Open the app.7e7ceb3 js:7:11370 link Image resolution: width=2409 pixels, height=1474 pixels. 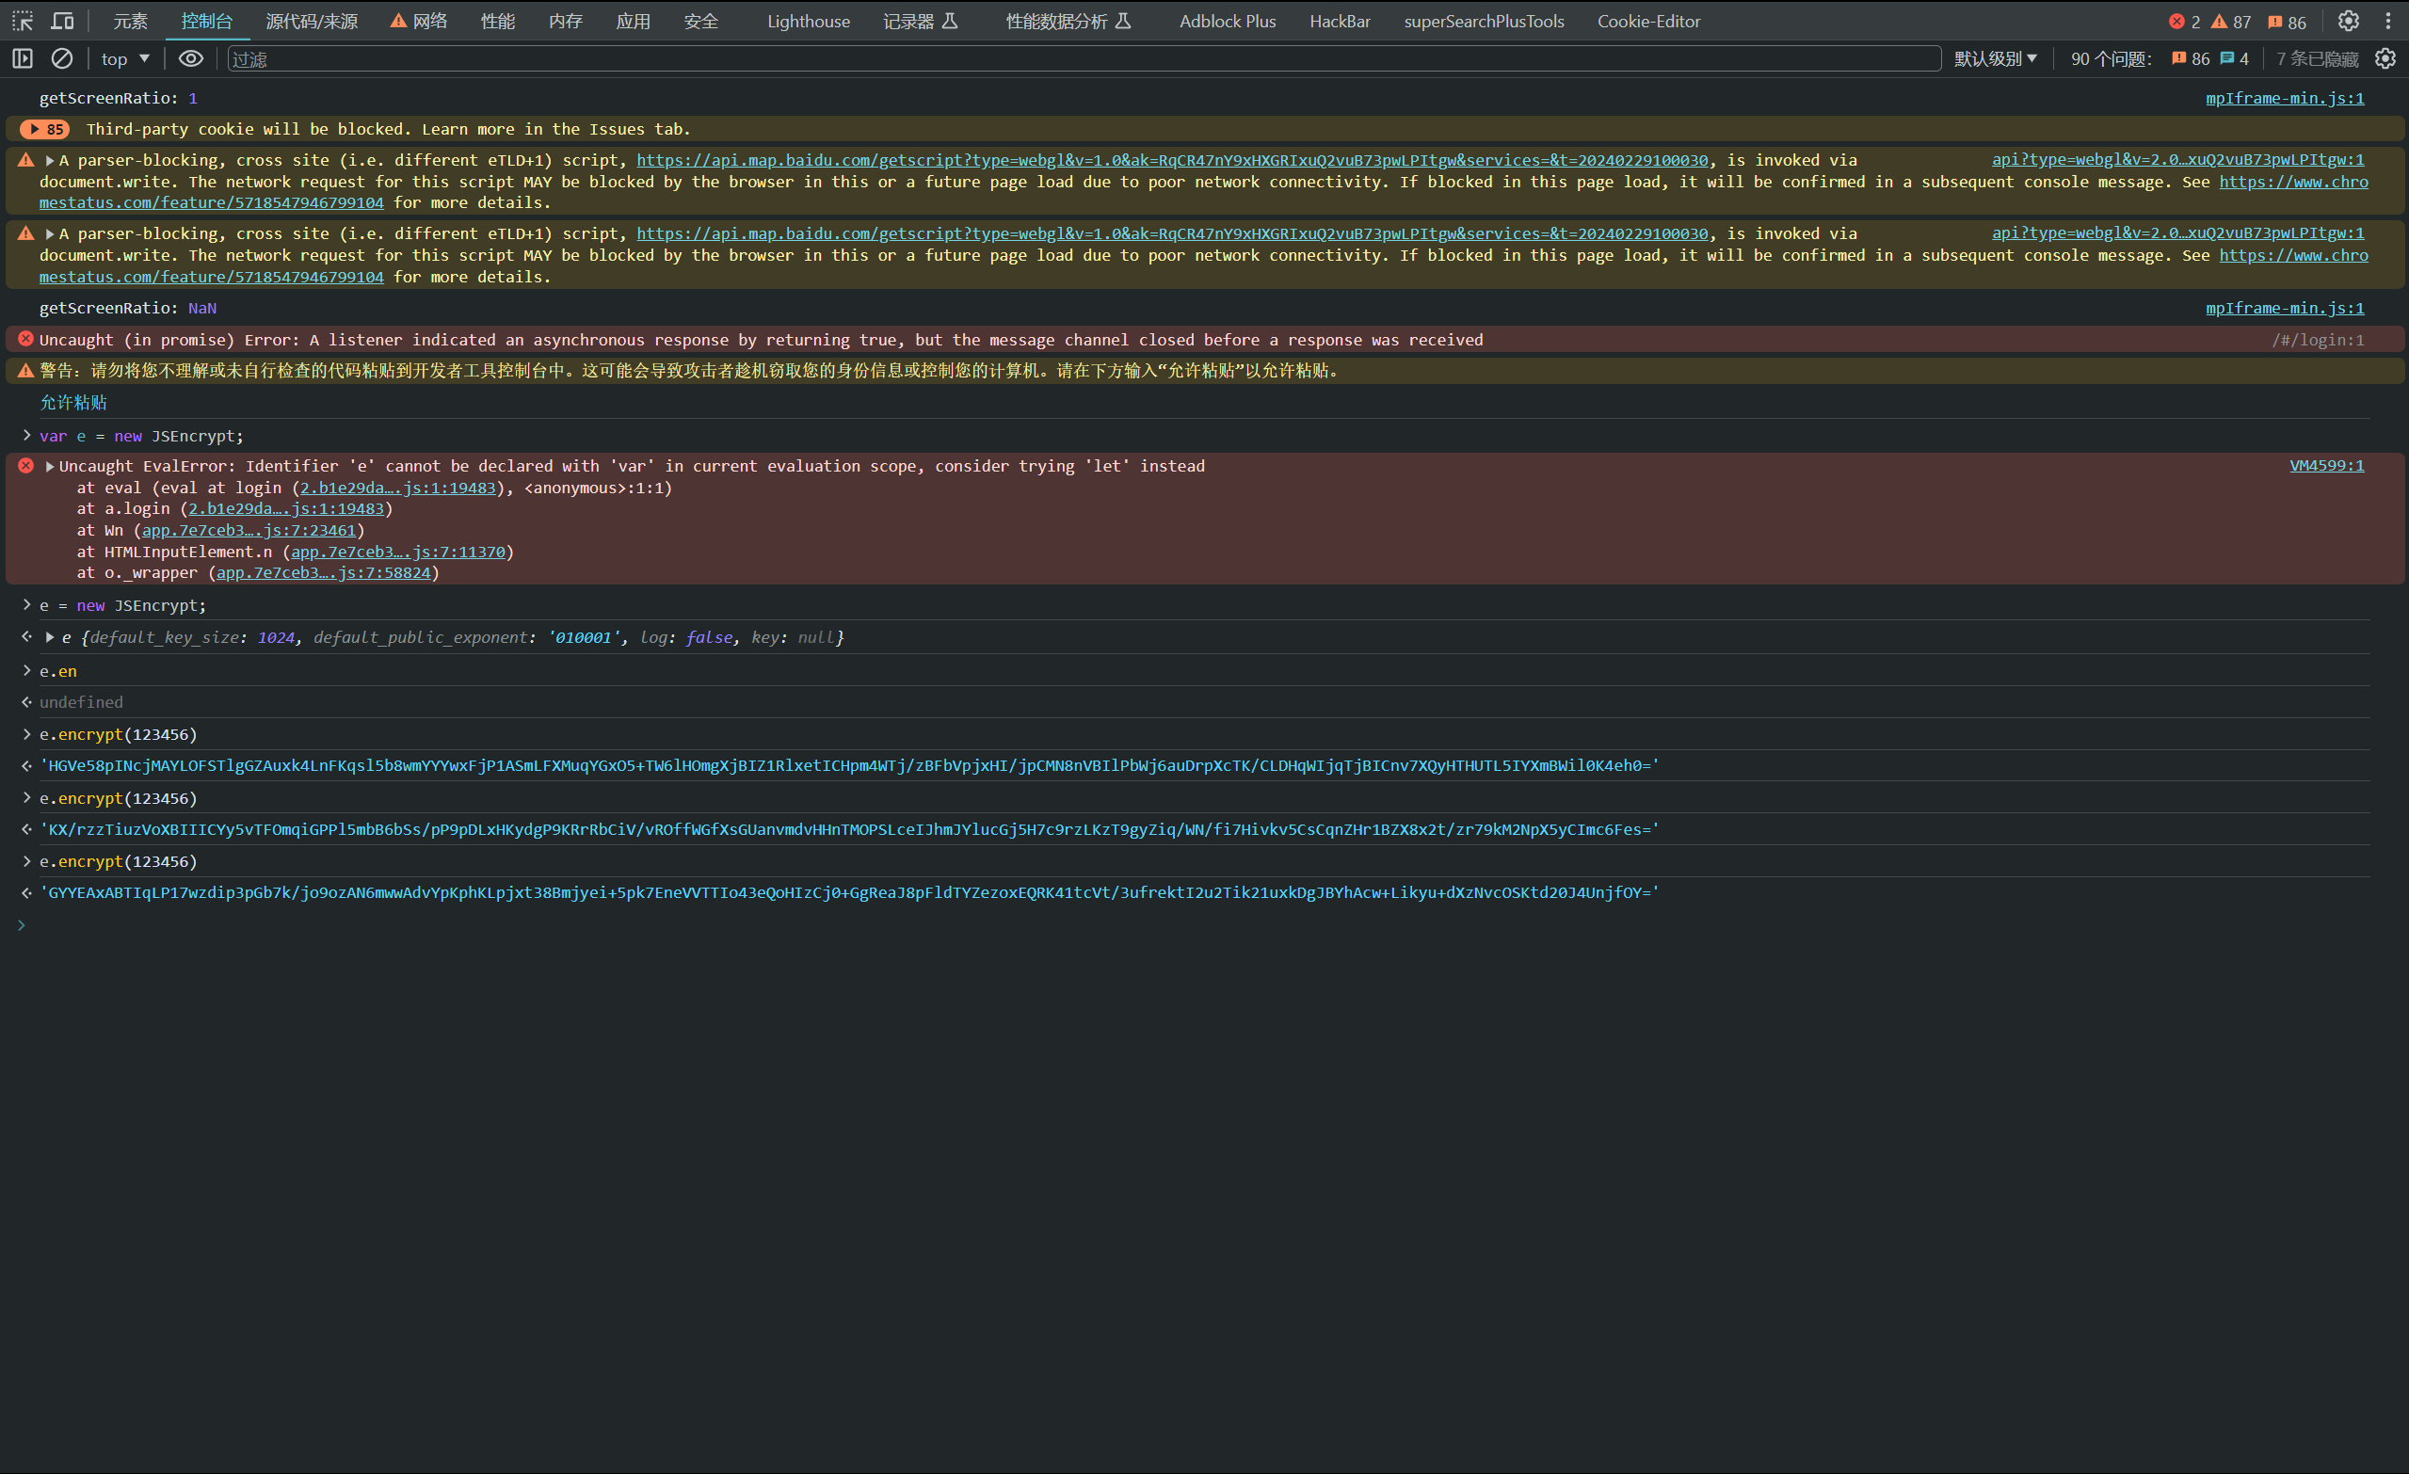pos(398,552)
